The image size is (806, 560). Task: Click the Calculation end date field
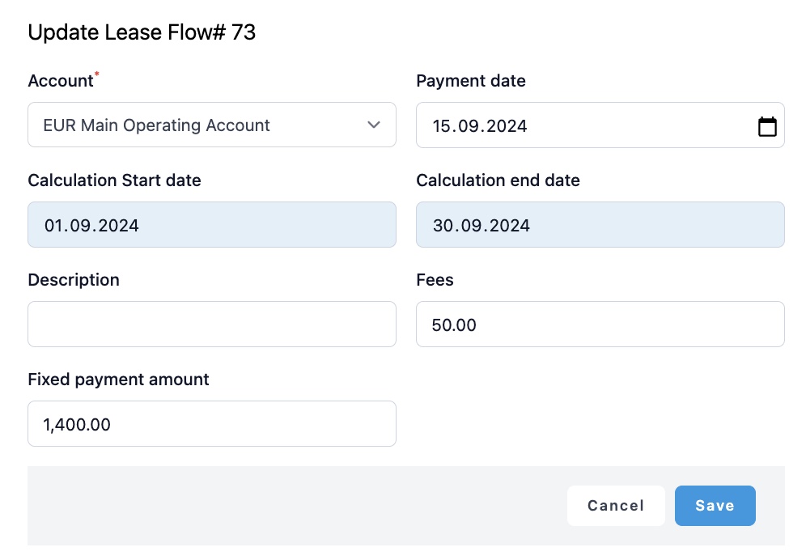(600, 224)
